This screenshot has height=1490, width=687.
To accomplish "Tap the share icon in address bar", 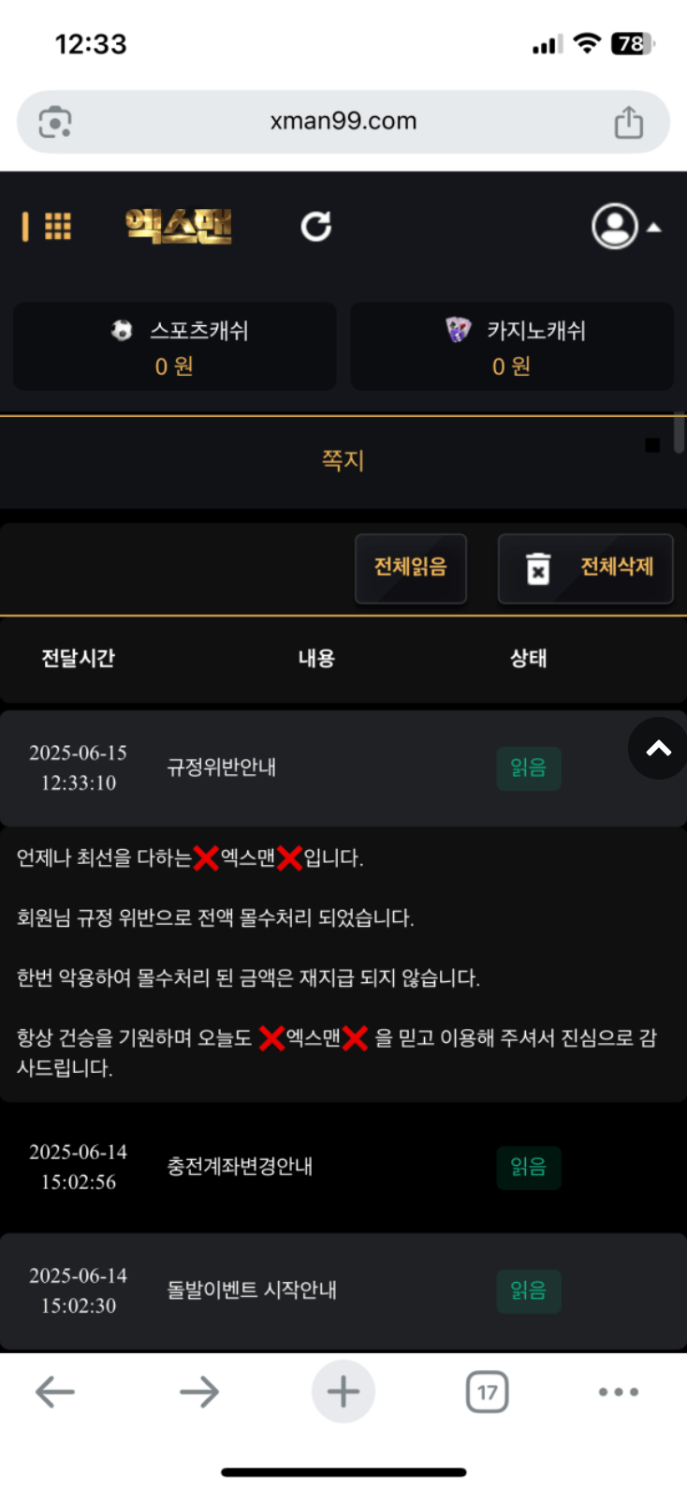I will pos(629,122).
